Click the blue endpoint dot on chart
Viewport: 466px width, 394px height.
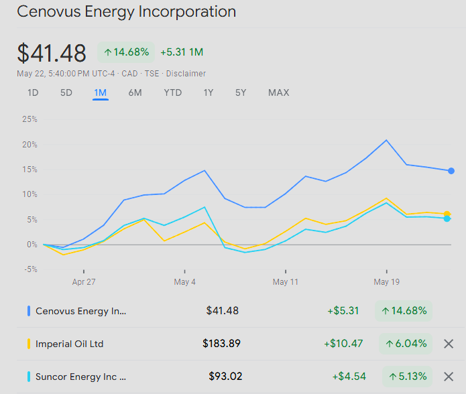pyautogui.click(x=451, y=171)
